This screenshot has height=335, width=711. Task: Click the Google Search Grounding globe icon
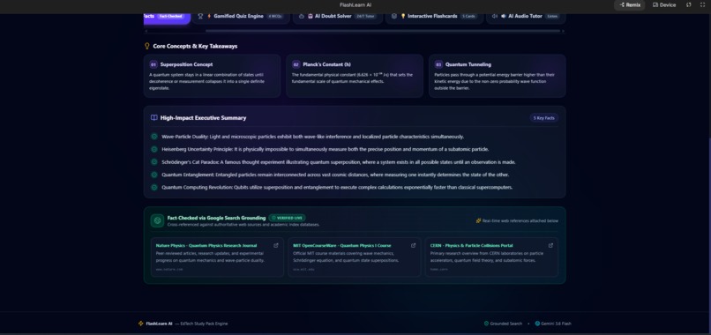(x=157, y=220)
